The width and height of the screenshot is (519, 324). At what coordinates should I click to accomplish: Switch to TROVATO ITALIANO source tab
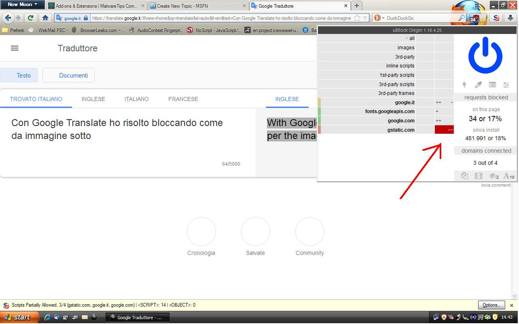coord(36,99)
